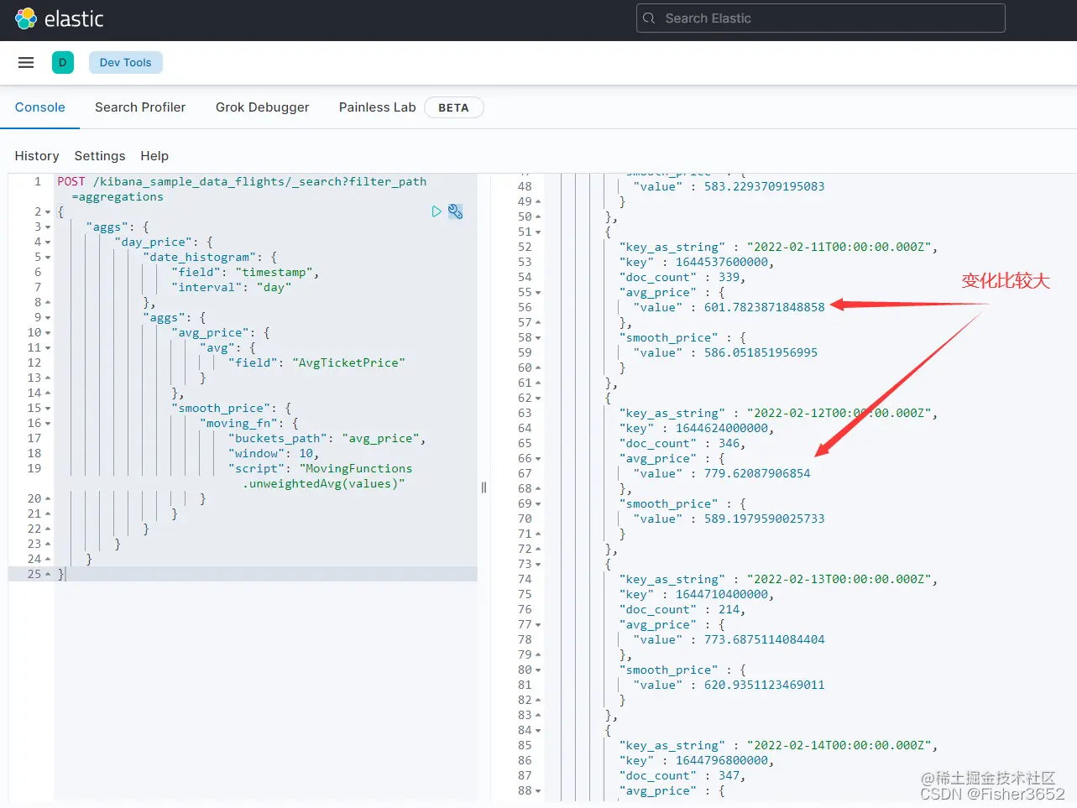This screenshot has width=1077, height=808.
Task: Switch to the Search Profiler tab
Action: [140, 107]
